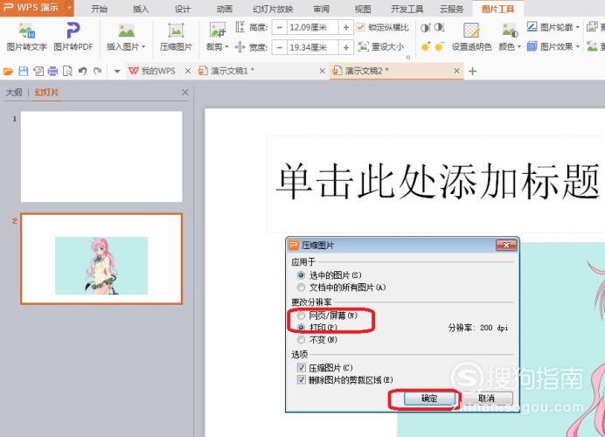The image size is (605, 437).
Task: Close the slide thumbnail panel
Action: click(185, 92)
